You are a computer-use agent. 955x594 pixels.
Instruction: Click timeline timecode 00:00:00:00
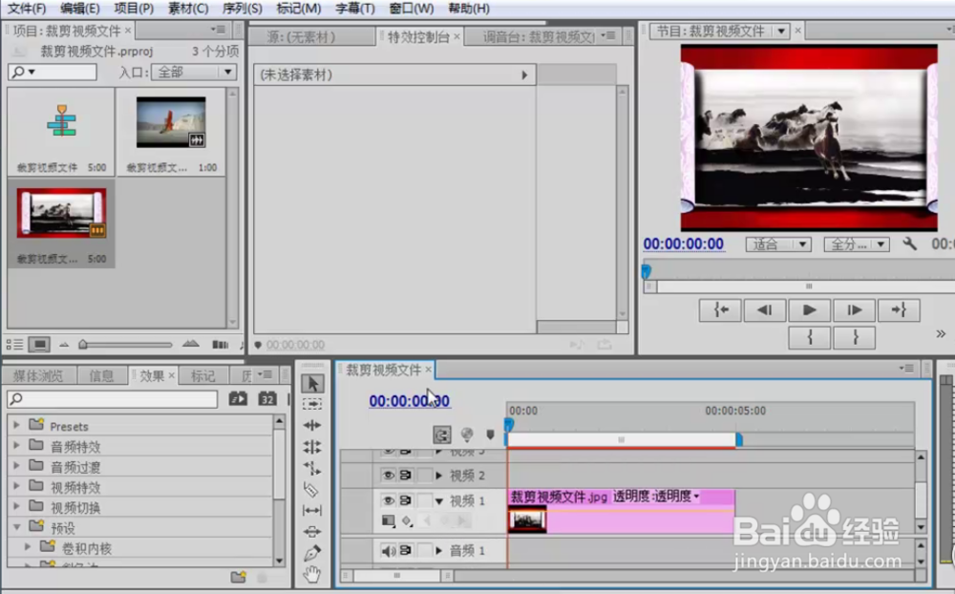point(410,401)
